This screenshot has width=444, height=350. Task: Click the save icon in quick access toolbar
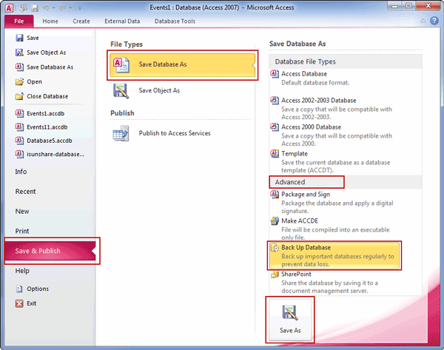(x=35, y=8)
